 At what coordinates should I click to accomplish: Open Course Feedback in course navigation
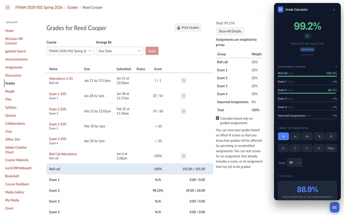[17, 184]
